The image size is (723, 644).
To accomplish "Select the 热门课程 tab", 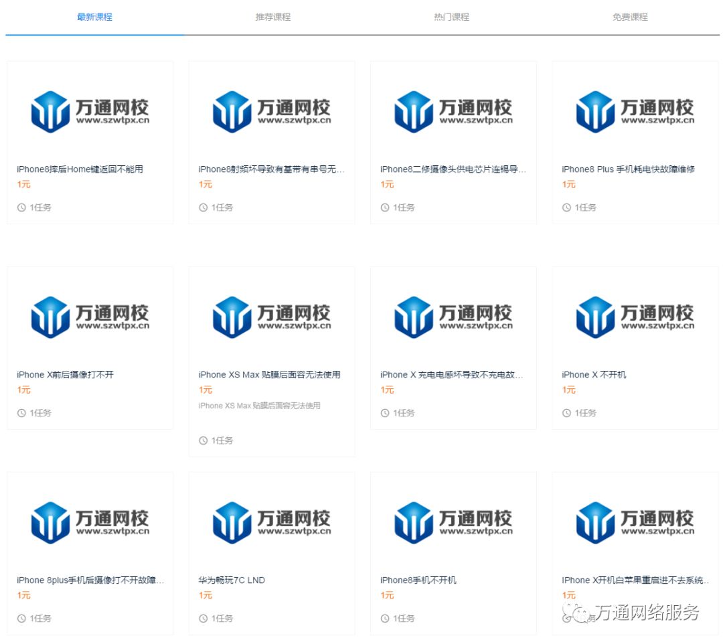I will (x=451, y=17).
